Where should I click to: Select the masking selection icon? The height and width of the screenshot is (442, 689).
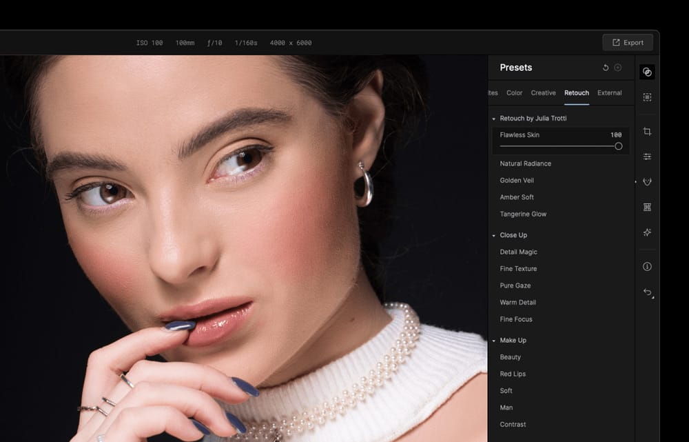[x=647, y=97]
